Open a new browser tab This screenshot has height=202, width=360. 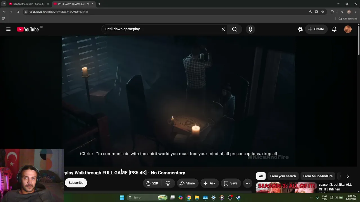(x=99, y=4)
